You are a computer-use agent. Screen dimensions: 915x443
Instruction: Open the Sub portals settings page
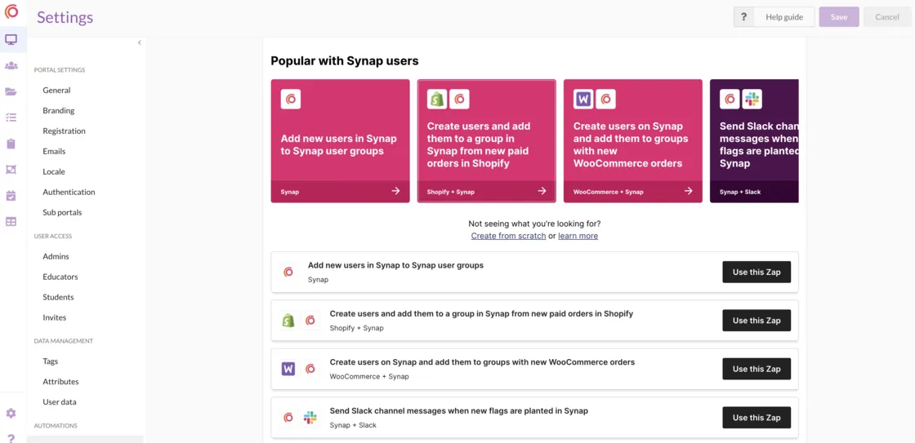[62, 213]
